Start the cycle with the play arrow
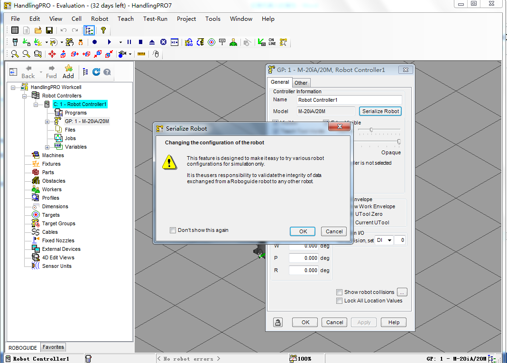This screenshot has height=363, width=507. pyautogui.click(x=109, y=42)
